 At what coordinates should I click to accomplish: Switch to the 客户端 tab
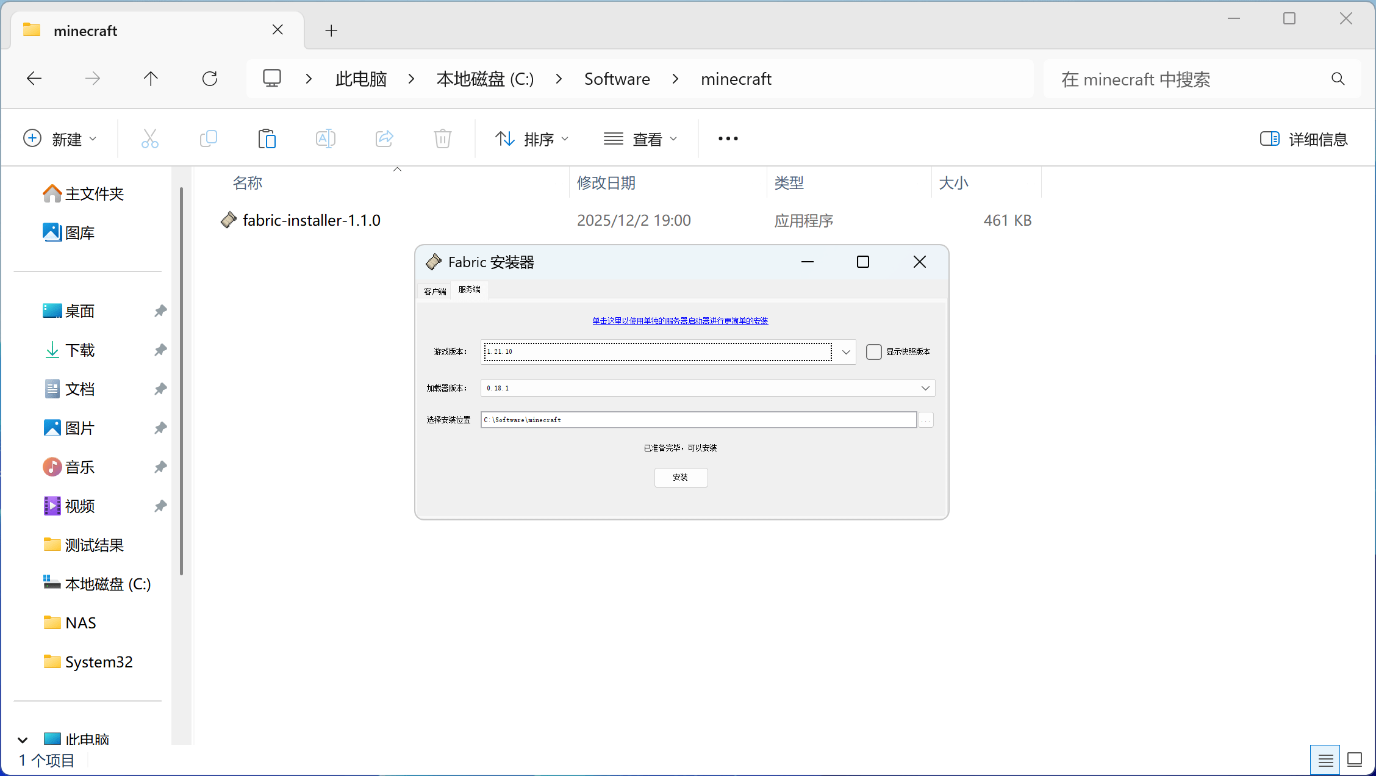(x=435, y=292)
